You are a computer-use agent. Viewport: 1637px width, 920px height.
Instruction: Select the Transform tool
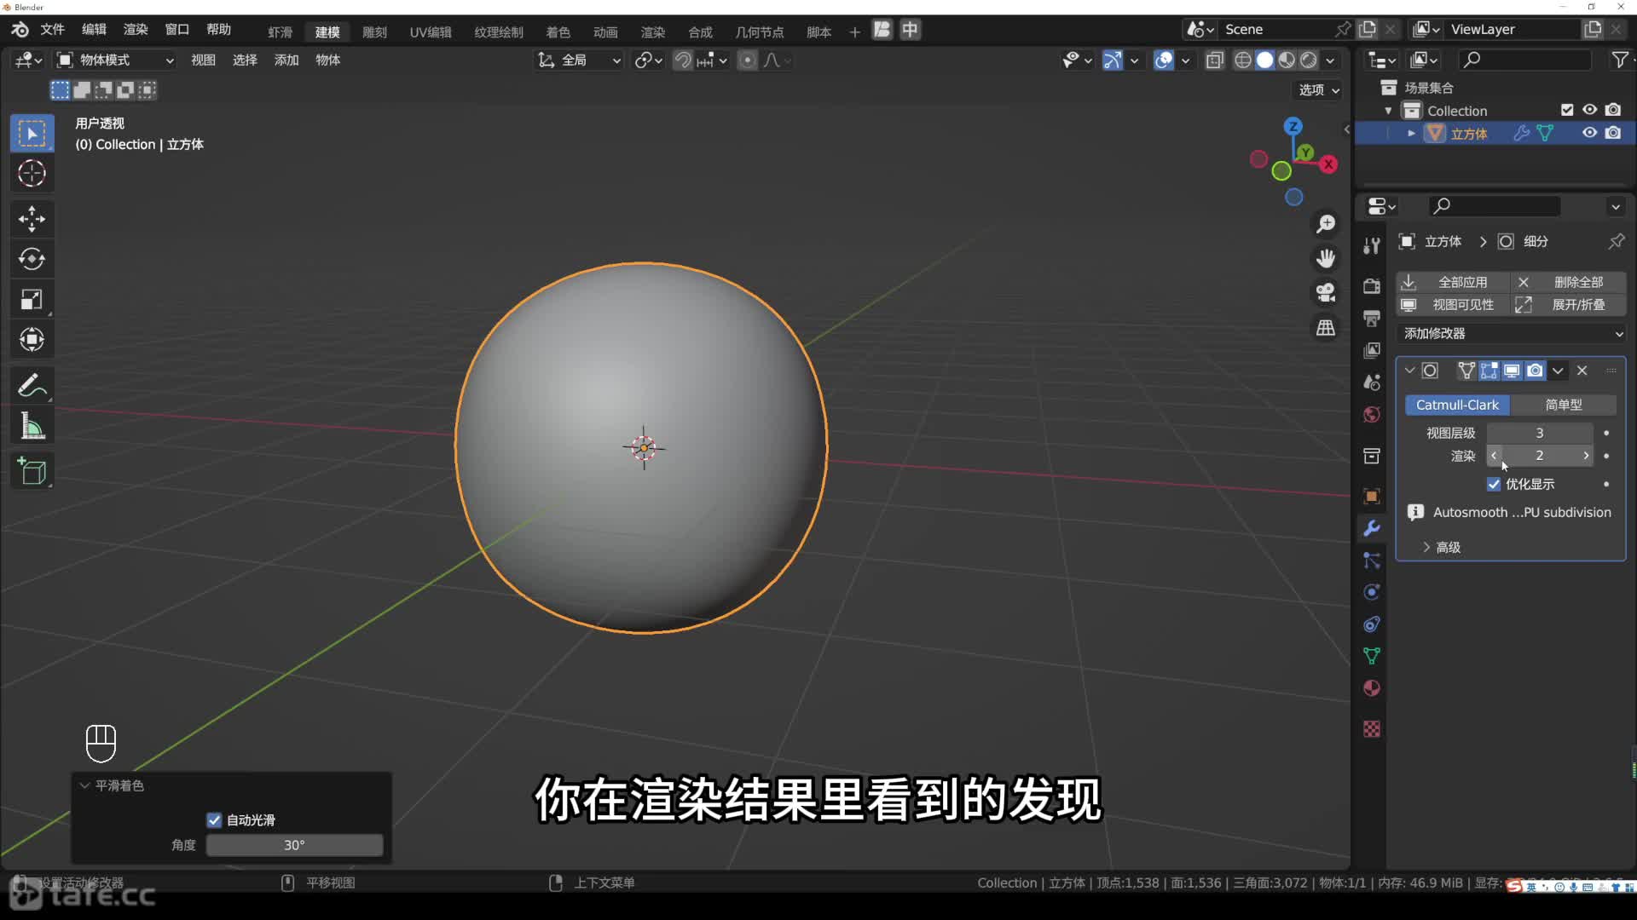click(32, 340)
